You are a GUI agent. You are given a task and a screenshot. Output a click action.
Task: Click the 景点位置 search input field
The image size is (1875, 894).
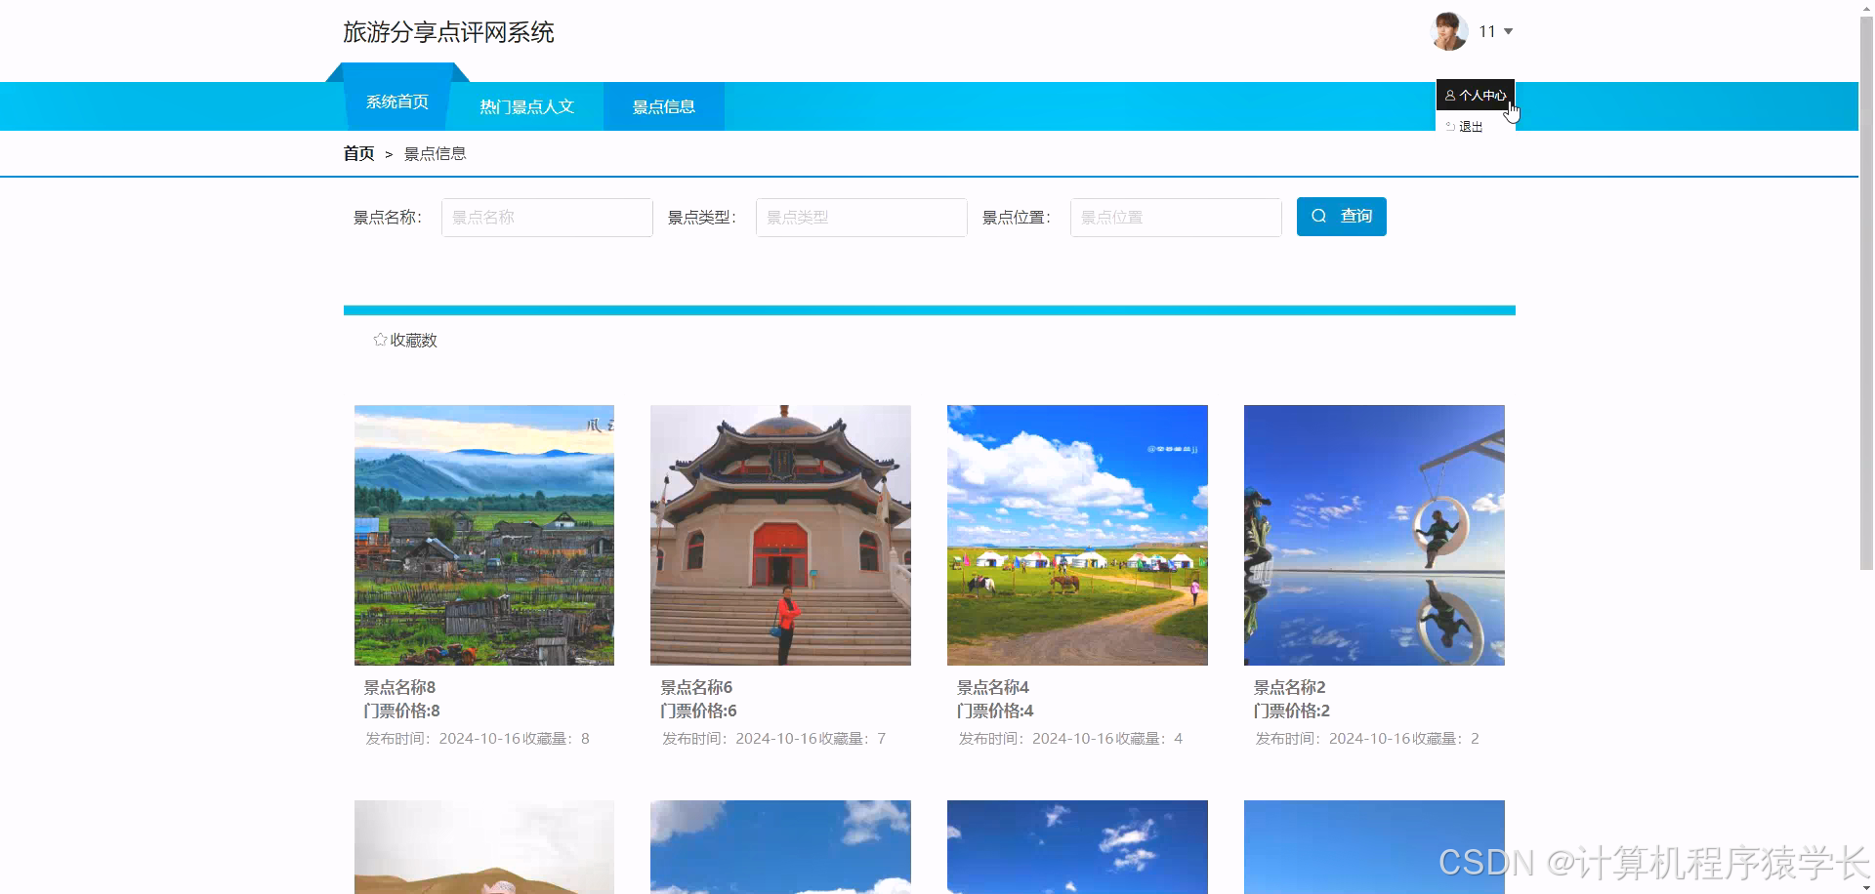point(1175,217)
